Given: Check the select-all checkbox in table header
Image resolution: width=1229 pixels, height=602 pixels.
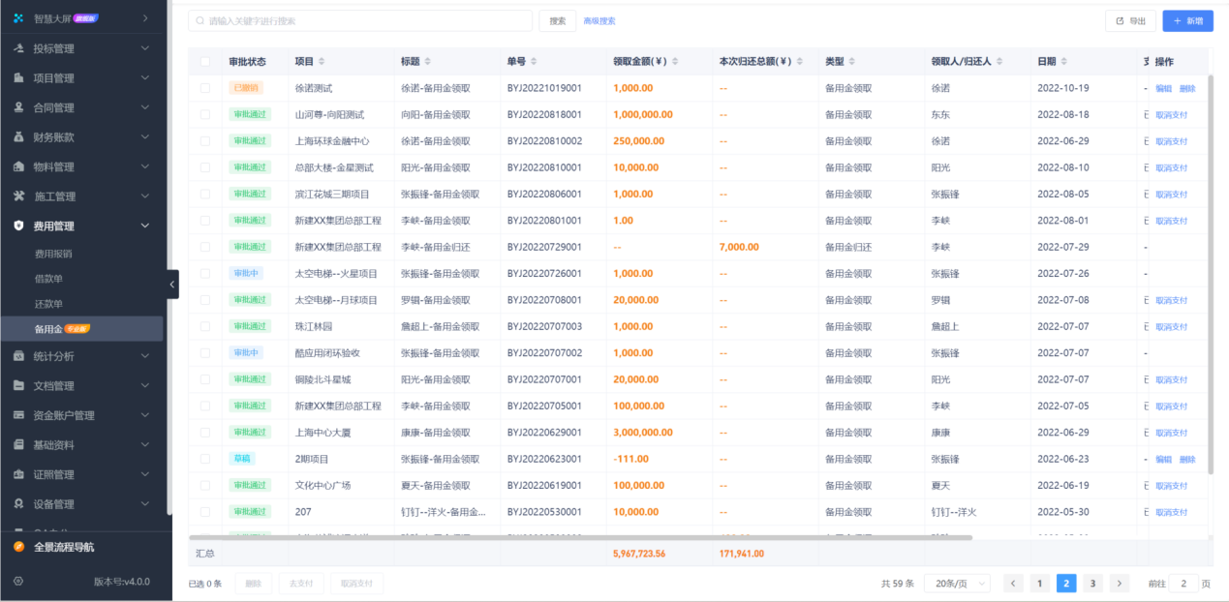Looking at the screenshot, I should [205, 60].
